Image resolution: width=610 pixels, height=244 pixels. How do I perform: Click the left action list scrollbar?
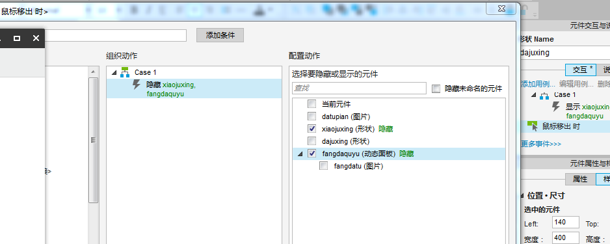click(x=94, y=140)
